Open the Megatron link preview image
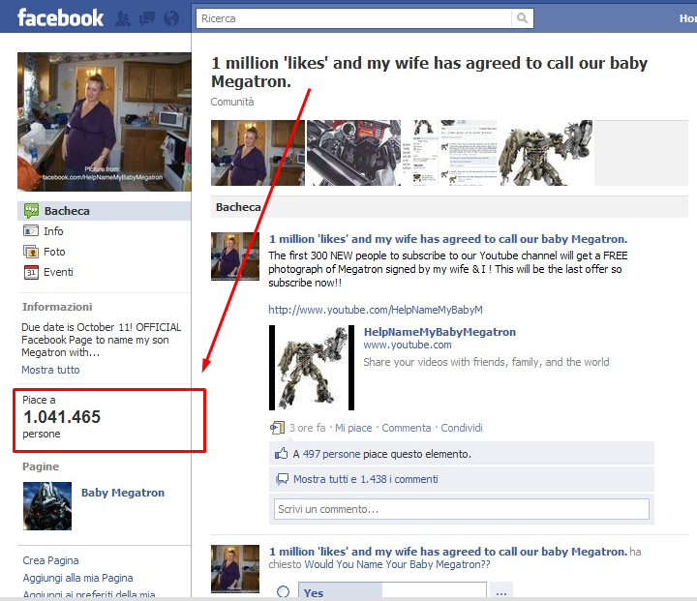Viewport: 697px width, 601px height. point(312,368)
